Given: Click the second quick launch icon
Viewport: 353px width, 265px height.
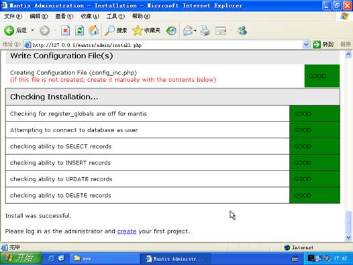Looking at the screenshot, I should pyautogui.click(x=62, y=258).
